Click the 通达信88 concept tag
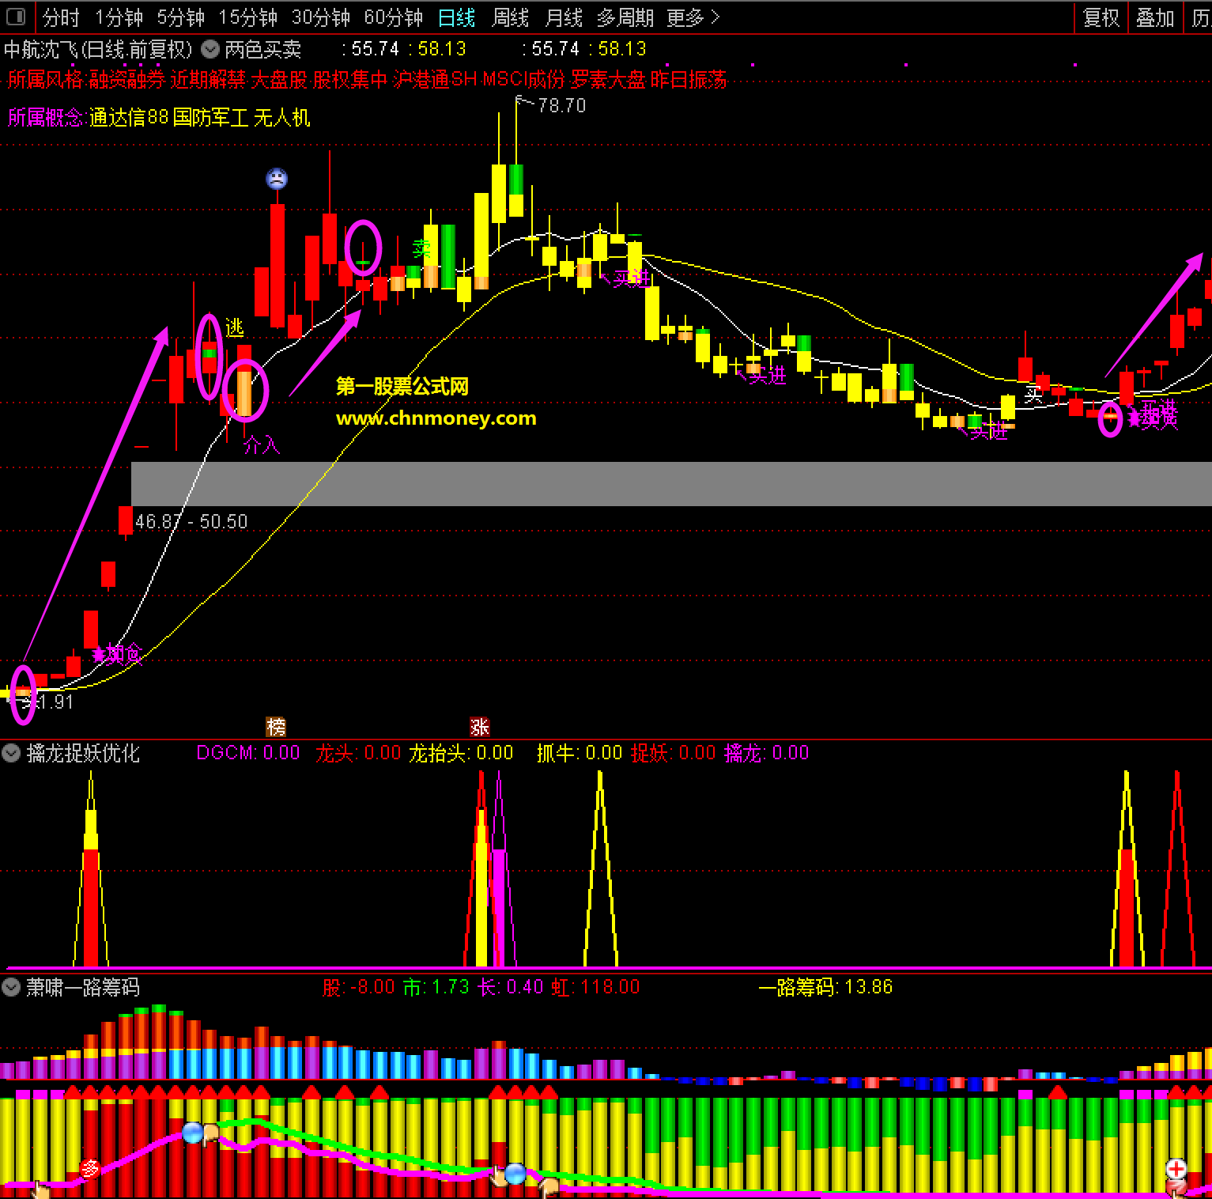1212x1199 pixels. tap(129, 118)
